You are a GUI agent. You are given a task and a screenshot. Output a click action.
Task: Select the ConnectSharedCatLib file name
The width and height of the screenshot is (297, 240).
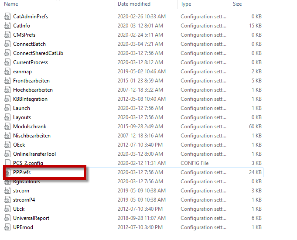[x=38, y=53]
